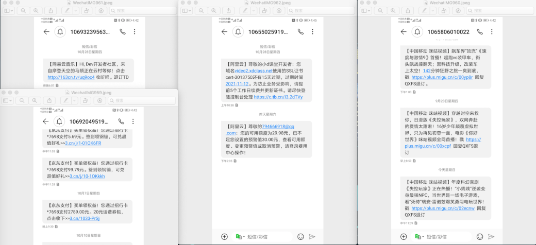Screen dimensions: 536x245
Task: Rotate the WechatIMG959 image
Action: tap(85, 101)
